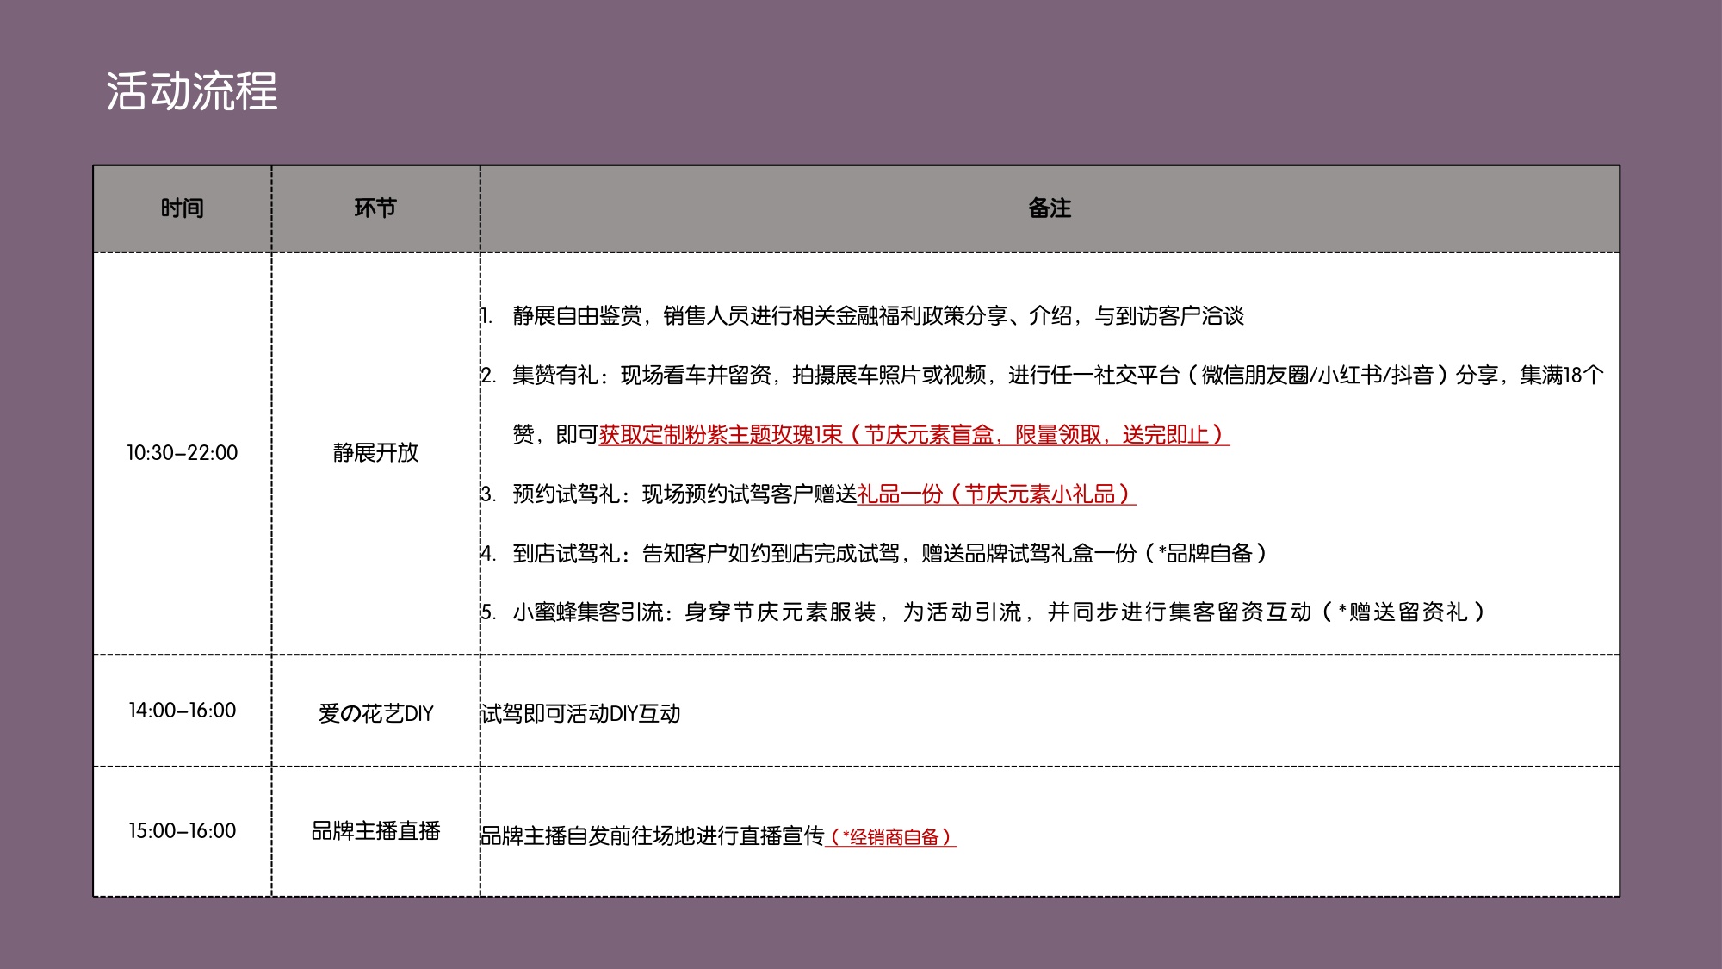Screen dimensions: 1722x969
Task: Click the 爱の花艺DIY cell
Action: 376,712
